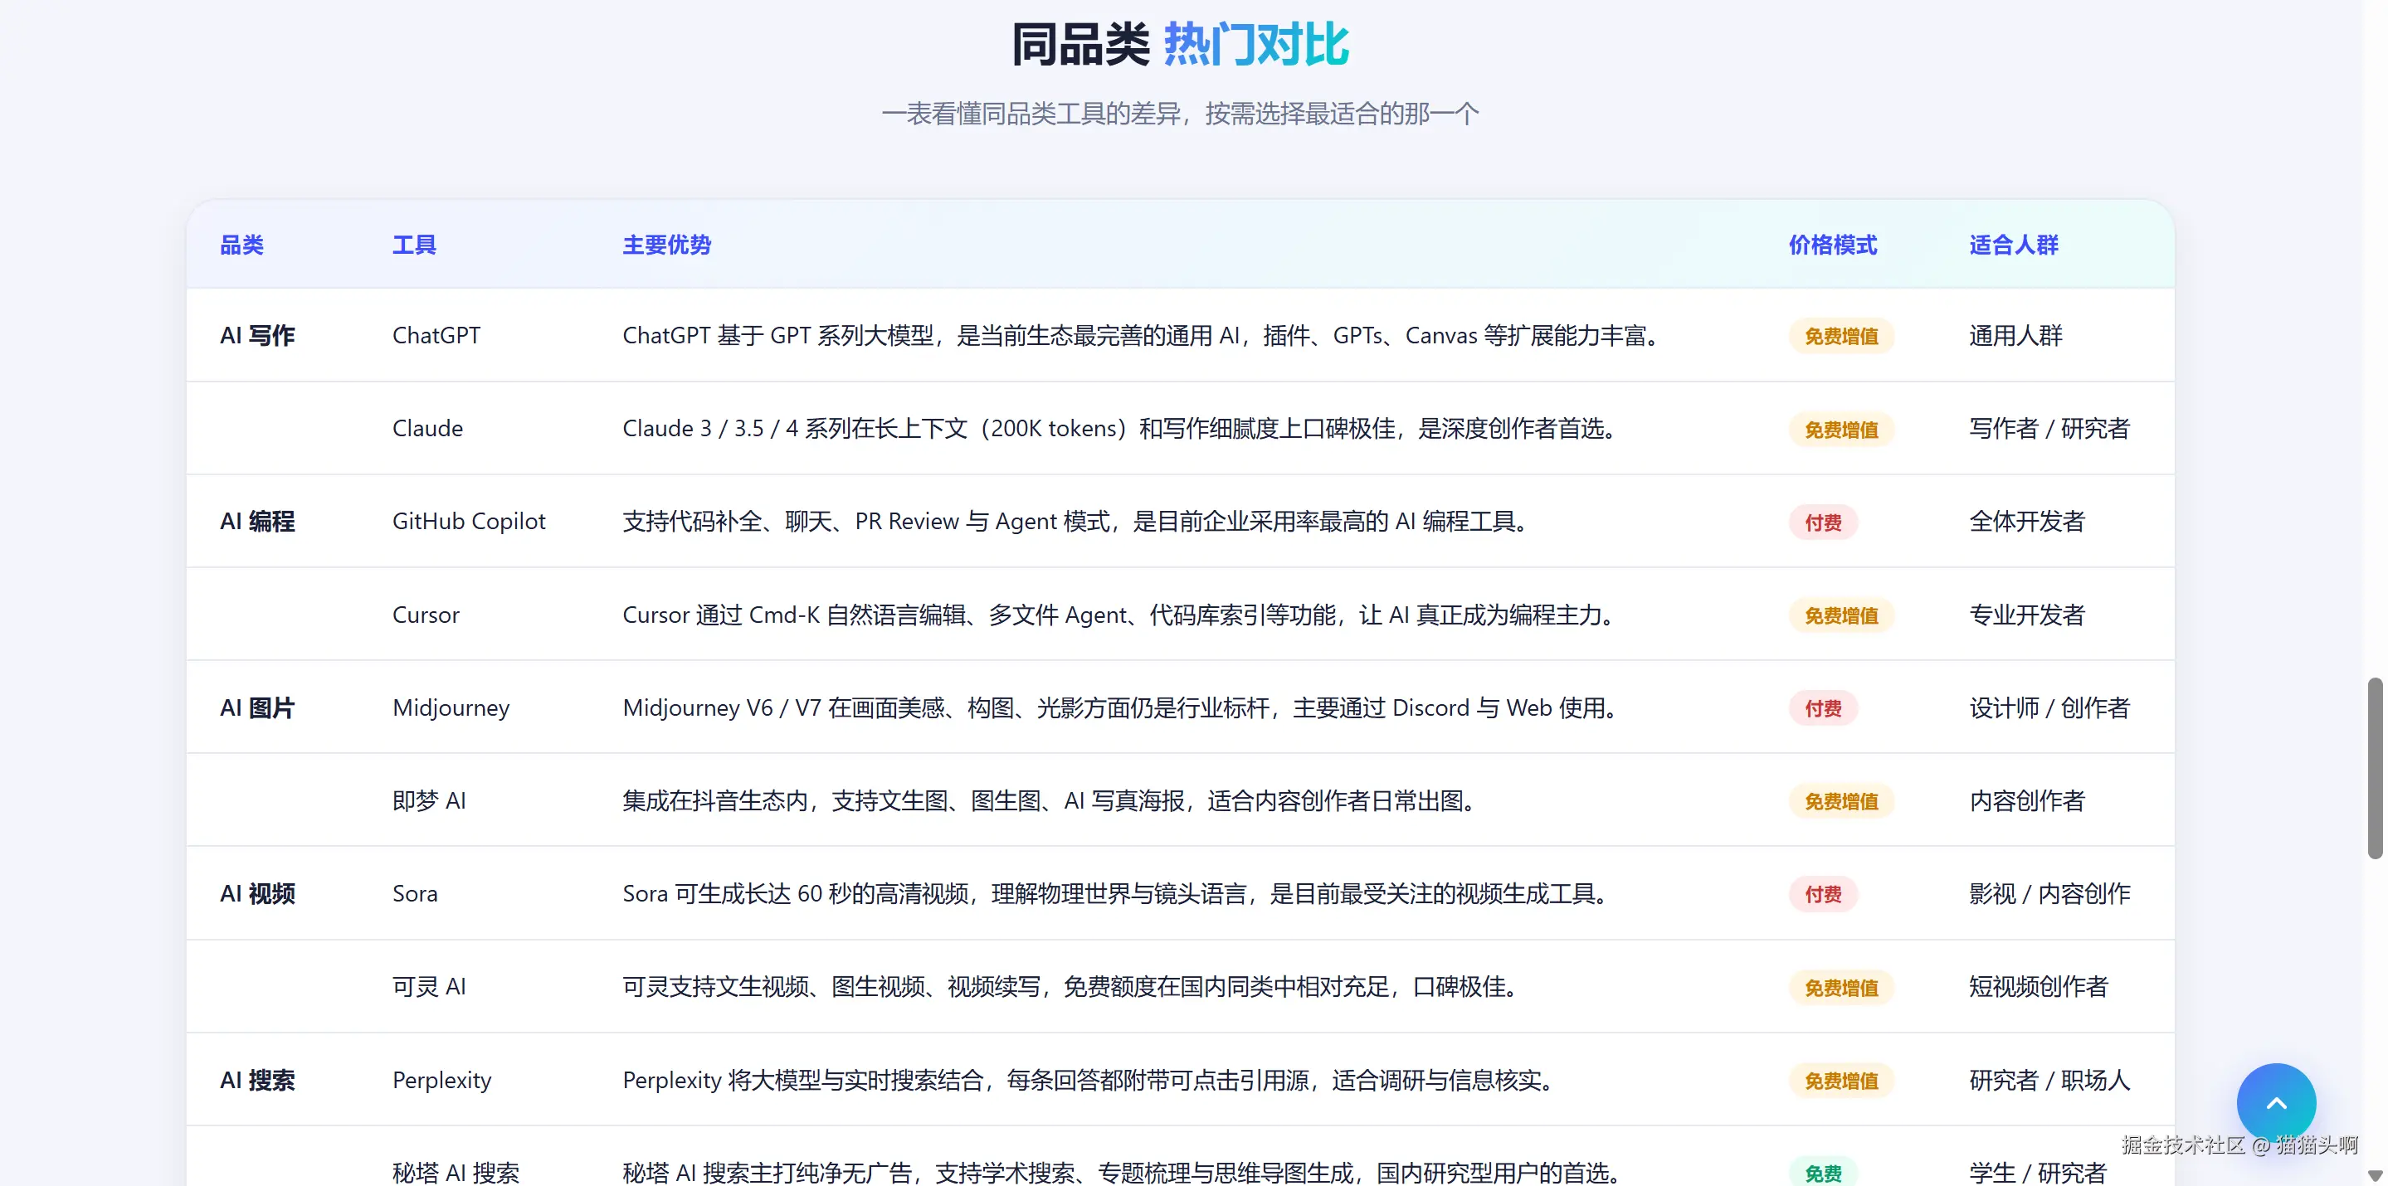2388x1186 pixels.
Task: Click the 工具 column header
Action: point(414,245)
